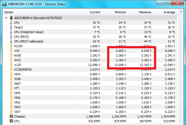Click the 932 RPM CPU fan value
The image size is (186, 125).
[94, 121]
